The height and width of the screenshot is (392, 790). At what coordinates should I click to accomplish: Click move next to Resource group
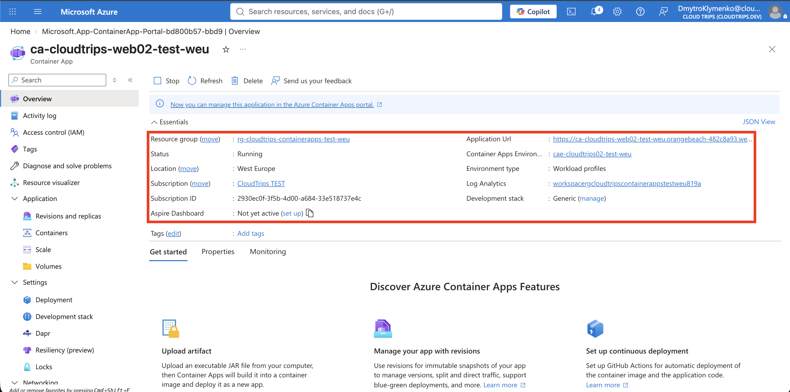tap(210, 139)
